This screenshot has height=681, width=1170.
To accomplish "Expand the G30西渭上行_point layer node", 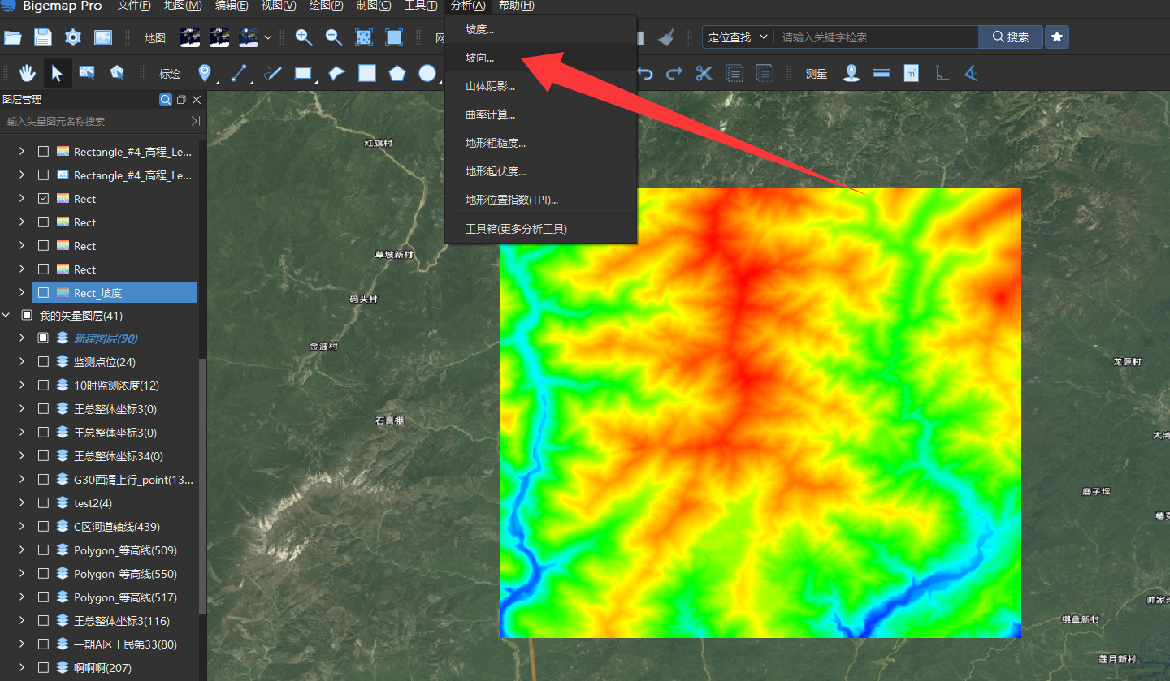I will [22, 480].
